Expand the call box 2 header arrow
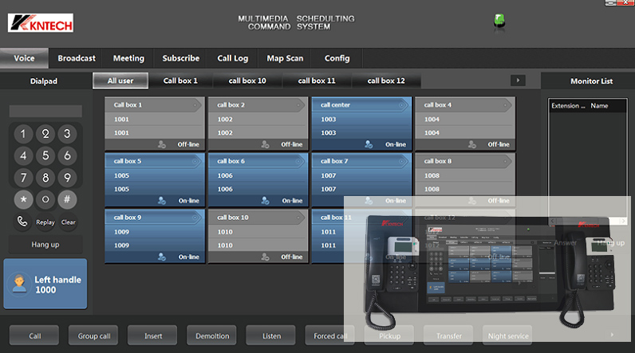This screenshot has width=635, height=353. 299,104
